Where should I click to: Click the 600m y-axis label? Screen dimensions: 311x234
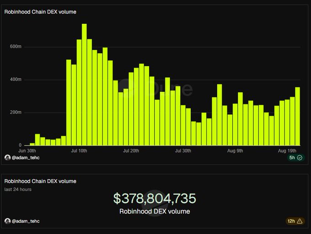pos(16,47)
